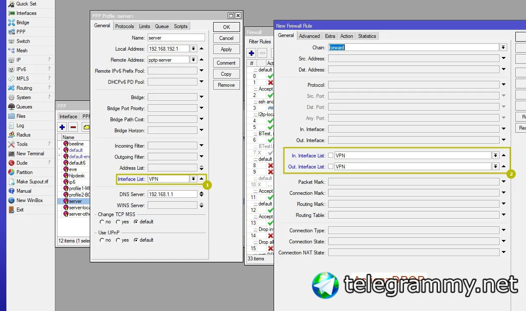
Task: Click Remove in the PPP Profile dialog
Action: pyautogui.click(x=226, y=85)
